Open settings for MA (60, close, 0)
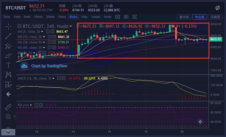 (x=50, y=47)
